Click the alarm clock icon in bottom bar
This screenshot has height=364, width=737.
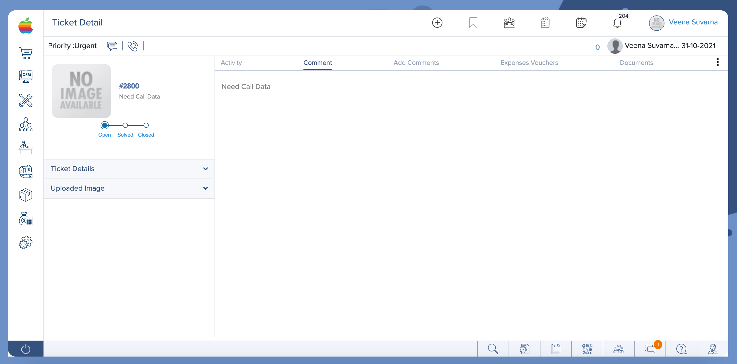click(x=587, y=349)
